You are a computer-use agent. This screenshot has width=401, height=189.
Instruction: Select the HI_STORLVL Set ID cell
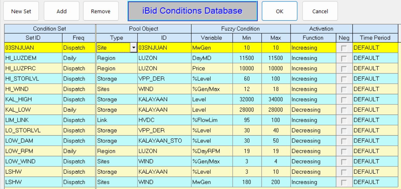point(33,79)
